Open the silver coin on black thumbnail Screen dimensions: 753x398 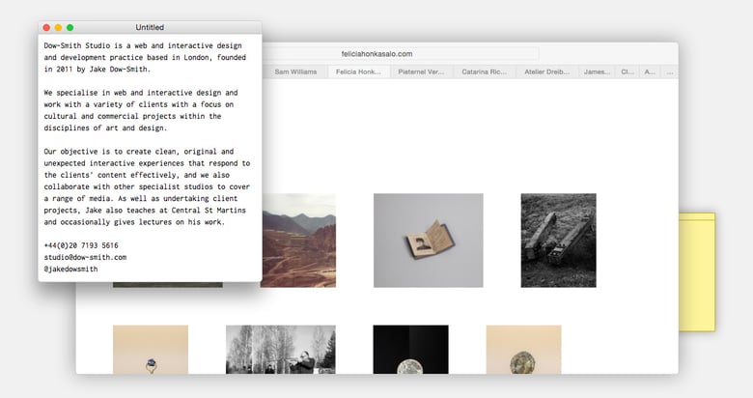coord(410,350)
